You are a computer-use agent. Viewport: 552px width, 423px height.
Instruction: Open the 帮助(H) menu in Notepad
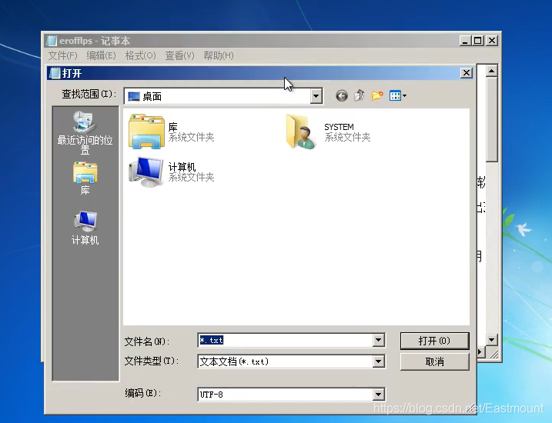pyautogui.click(x=219, y=55)
